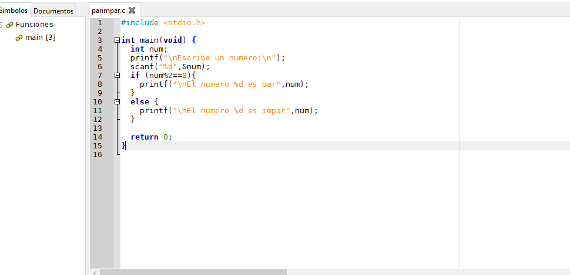Click the int main(void) declaration
Viewport: 570px width, 275px height.
click(x=159, y=40)
